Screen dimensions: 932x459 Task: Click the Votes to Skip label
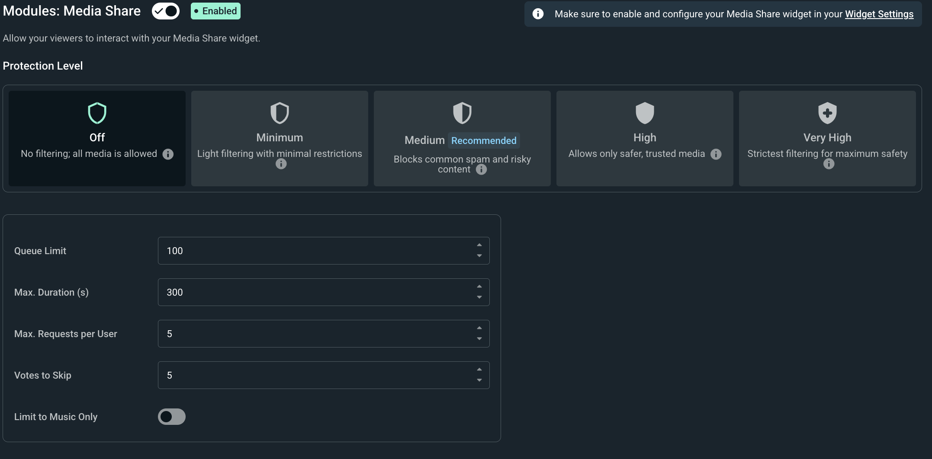point(43,375)
